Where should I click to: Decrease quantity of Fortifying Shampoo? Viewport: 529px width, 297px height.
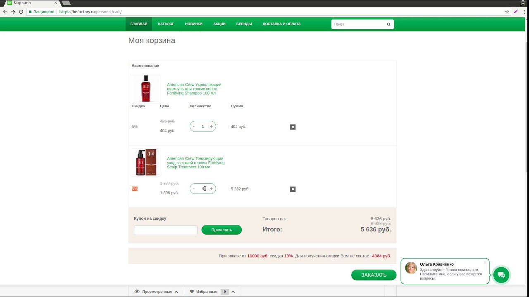194,127
